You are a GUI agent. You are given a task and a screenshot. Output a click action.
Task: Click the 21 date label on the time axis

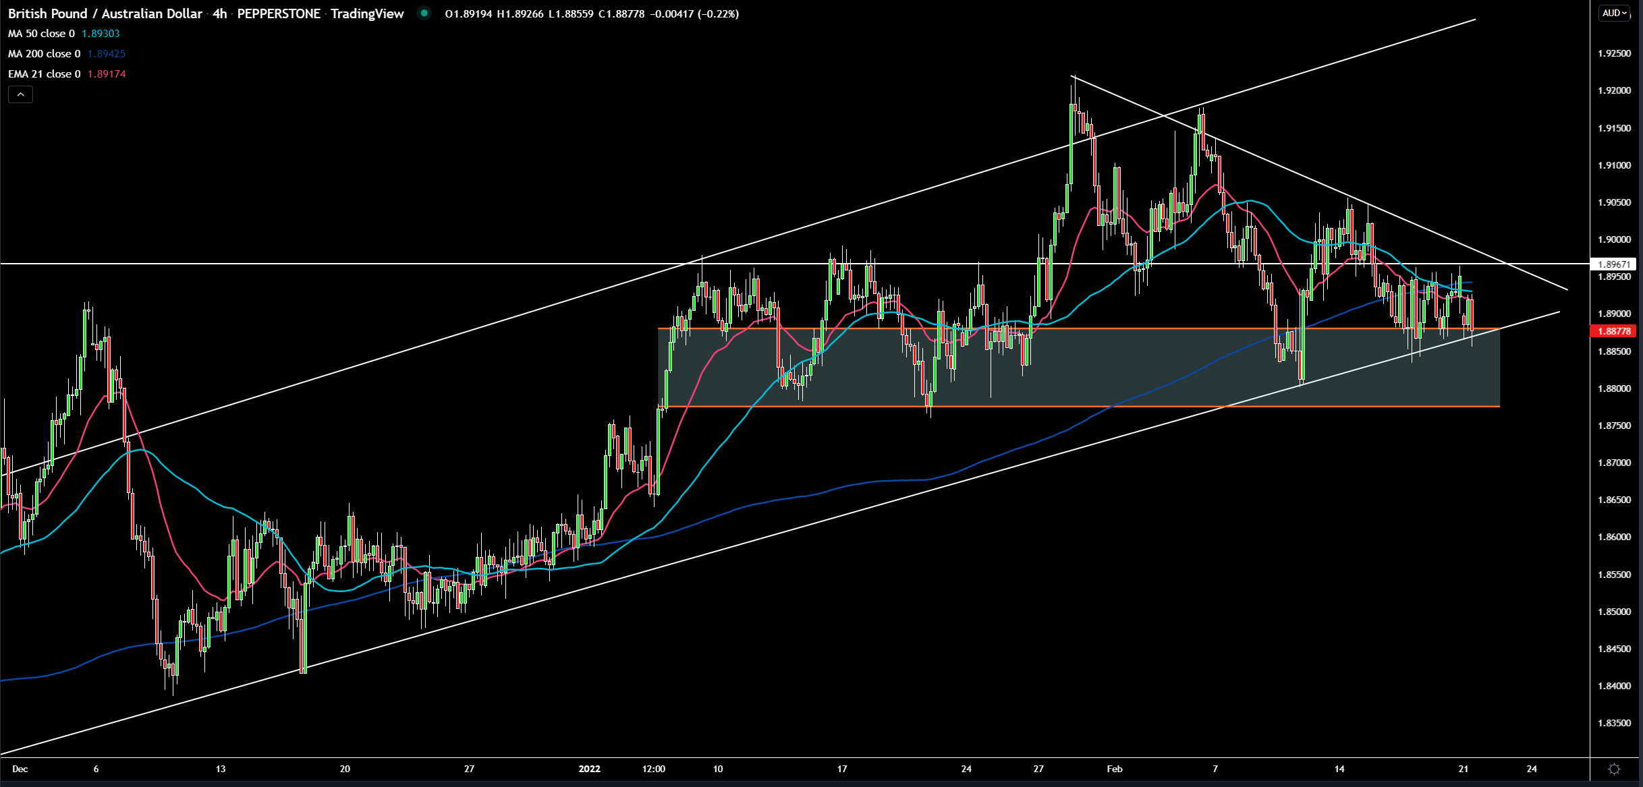pyautogui.click(x=1464, y=769)
